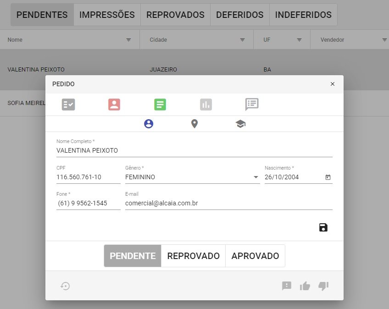This screenshot has width=389, height=309.
Task: Click the thumbs down icon
Action: [x=323, y=286]
